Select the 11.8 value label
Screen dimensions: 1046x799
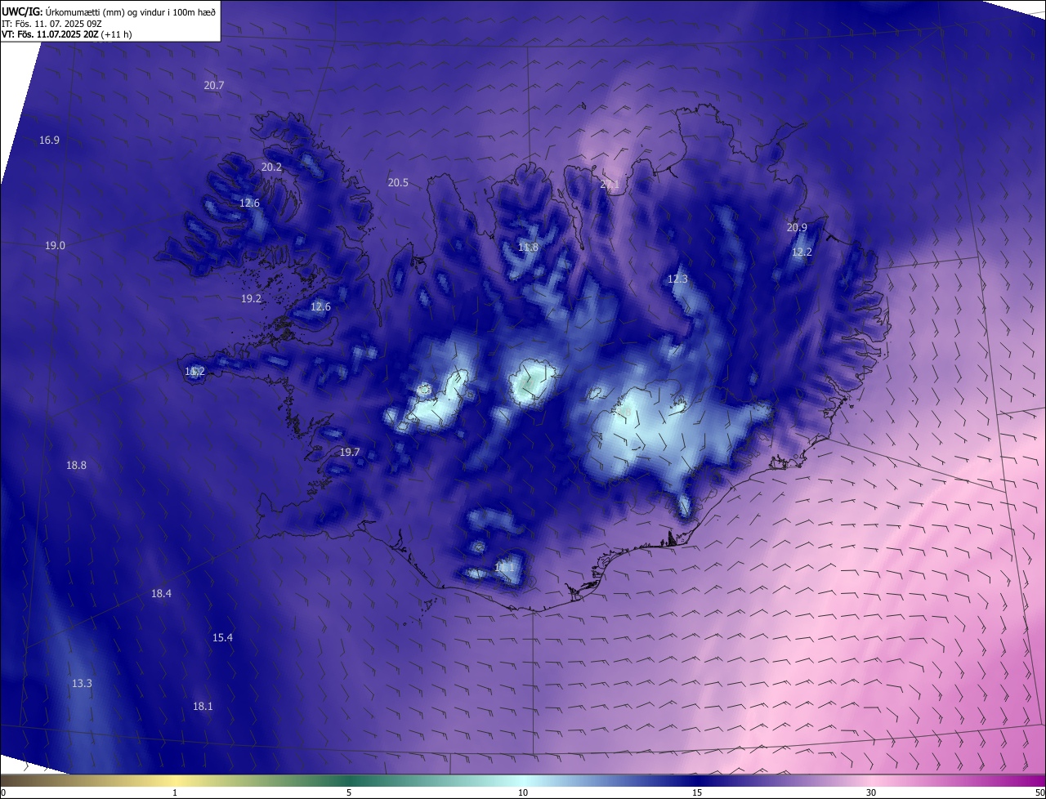(529, 247)
